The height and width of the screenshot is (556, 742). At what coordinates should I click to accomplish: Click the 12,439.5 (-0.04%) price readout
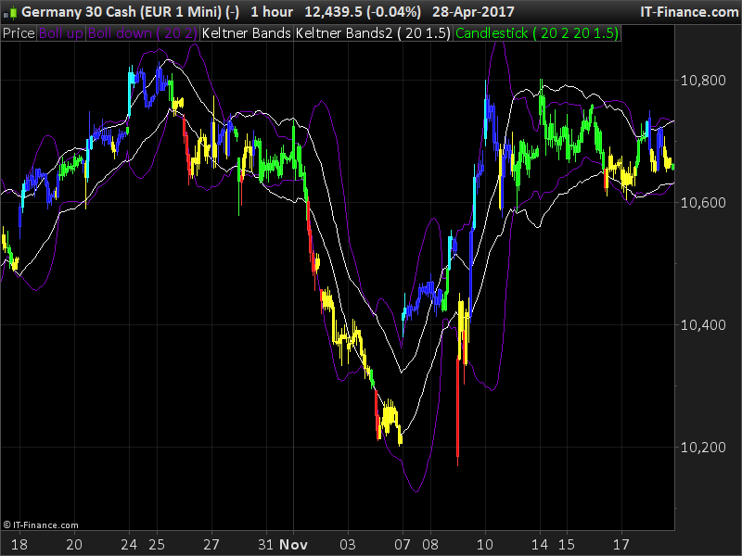pos(363,12)
